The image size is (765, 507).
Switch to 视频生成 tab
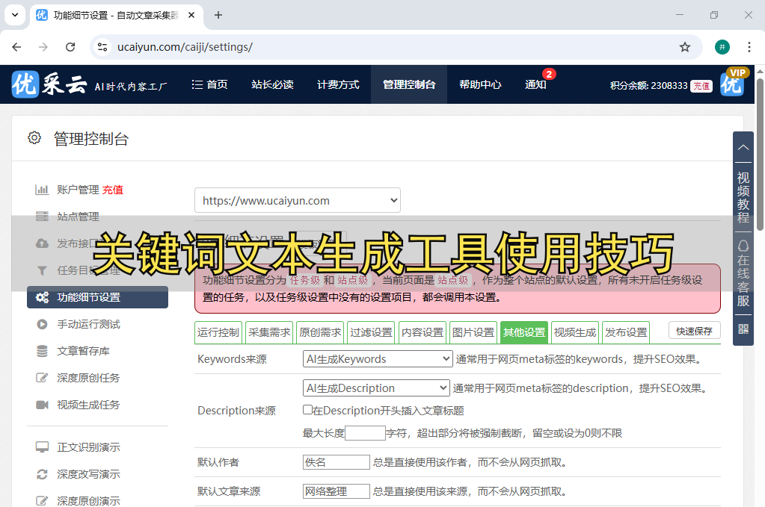coord(575,332)
